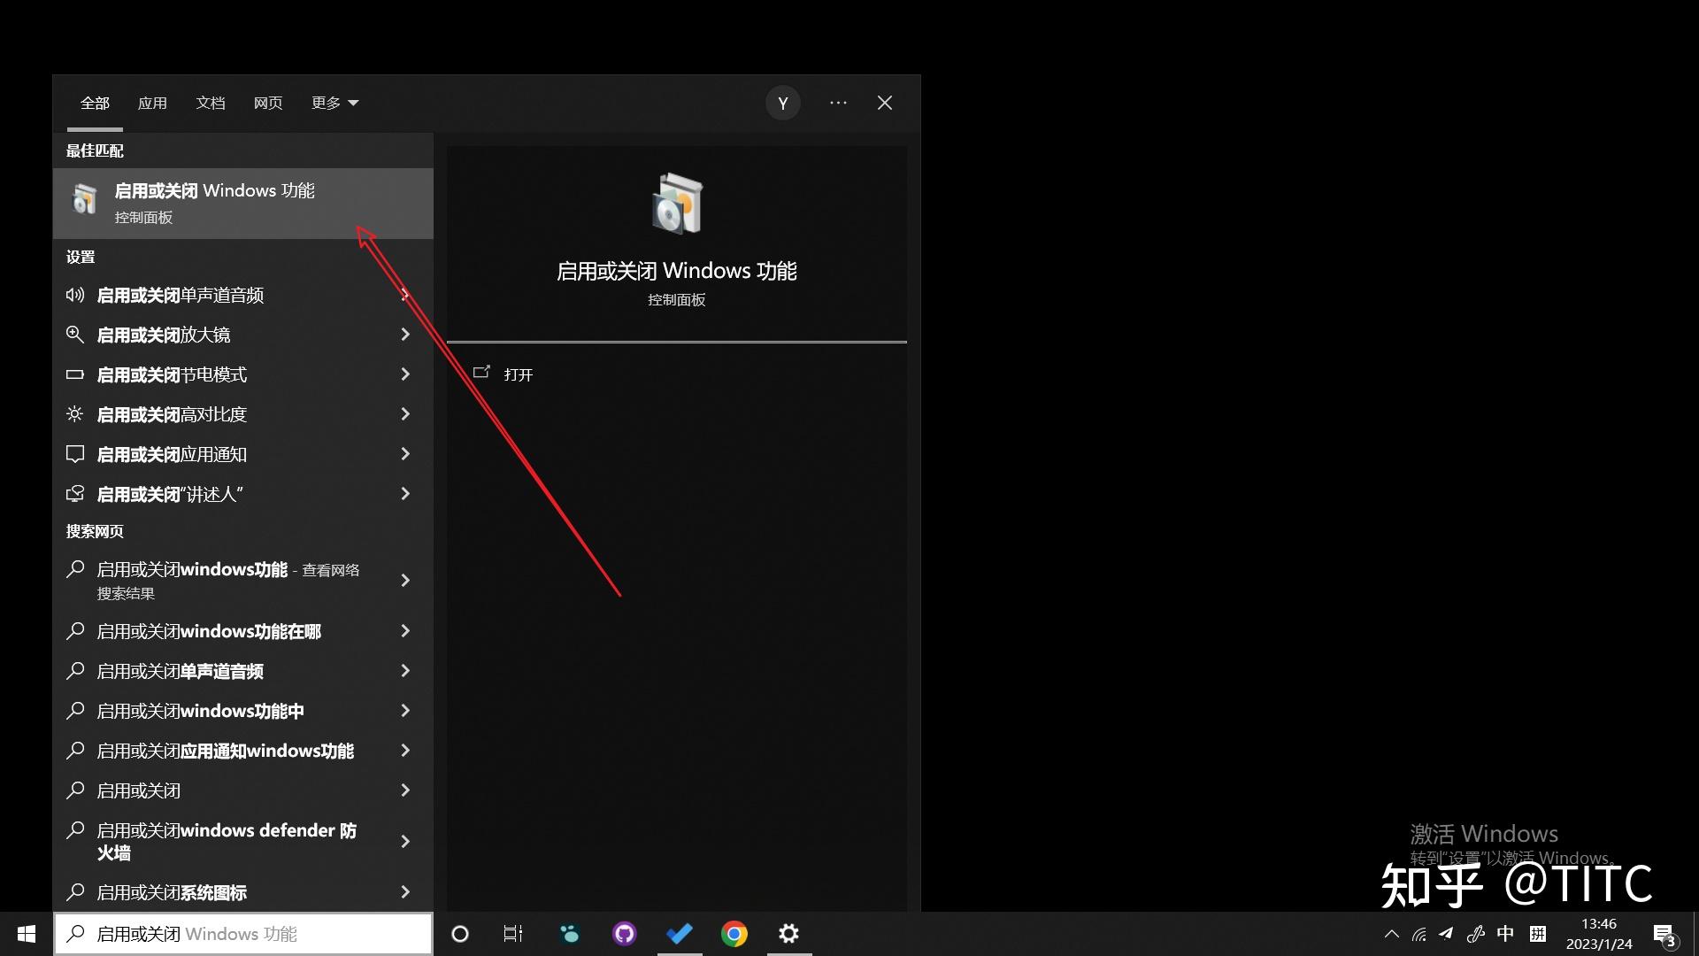1699x956 pixels.
Task: Open the notification center icon
Action: coord(1664,935)
